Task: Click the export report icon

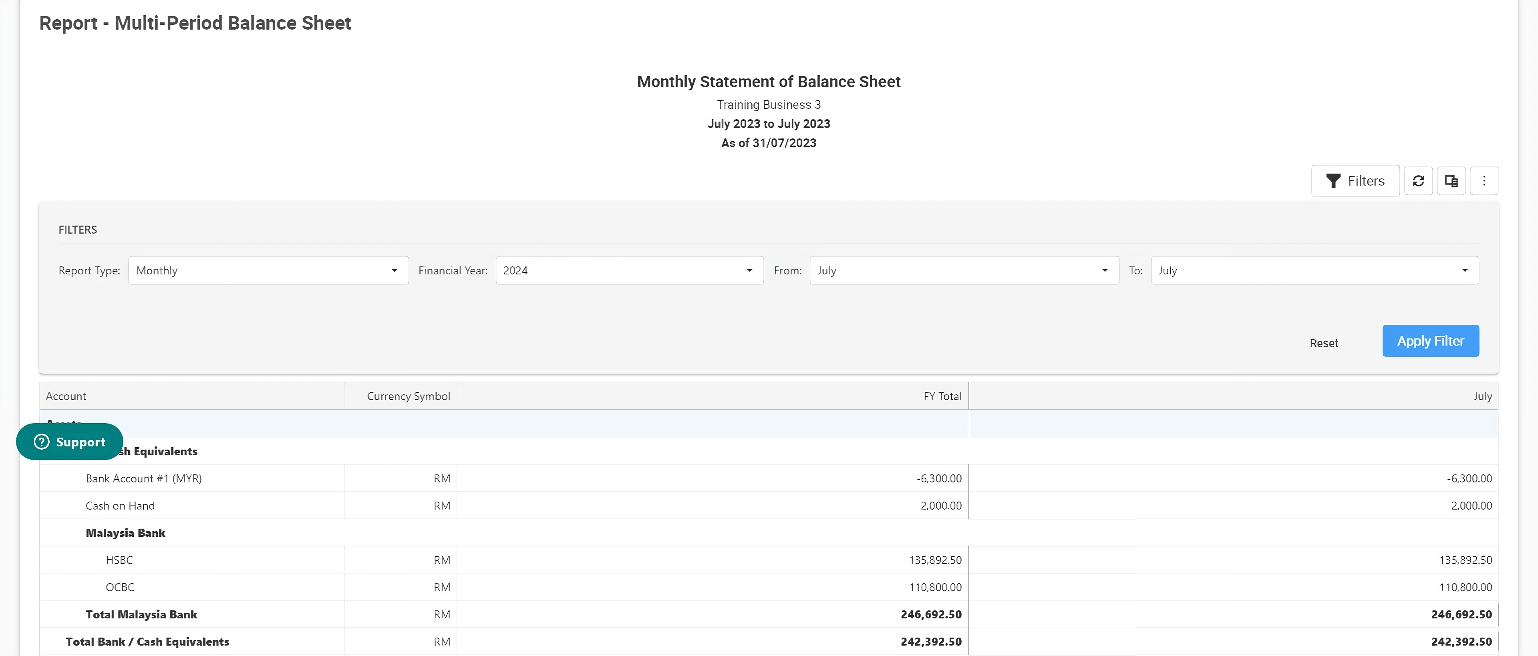Action: 1451,181
